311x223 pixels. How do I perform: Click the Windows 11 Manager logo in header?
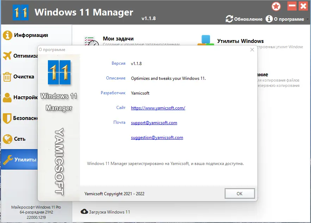tap(20, 12)
